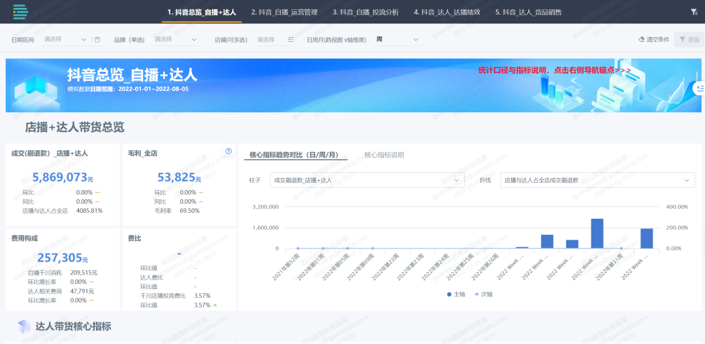Open the 柱子 metric dropdown
This screenshot has width=705, height=344.
[368, 180]
